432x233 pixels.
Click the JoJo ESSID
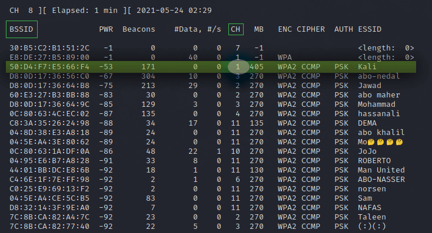pyautogui.click(x=367, y=151)
